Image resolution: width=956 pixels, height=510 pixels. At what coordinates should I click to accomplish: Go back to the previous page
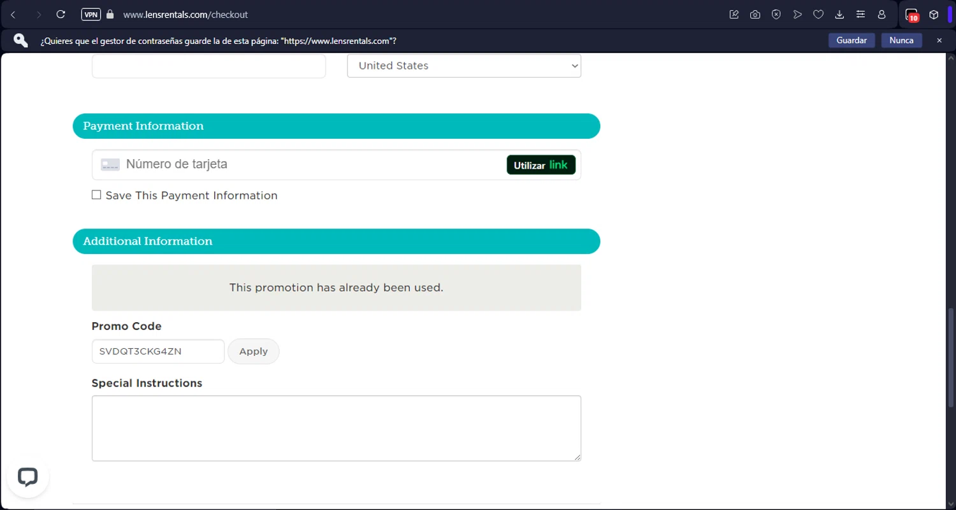click(x=13, y=15)
